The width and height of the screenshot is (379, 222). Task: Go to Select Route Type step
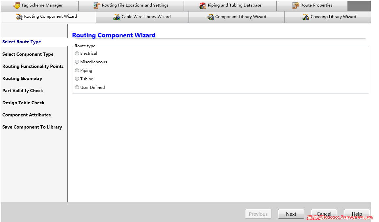point(21,42)
